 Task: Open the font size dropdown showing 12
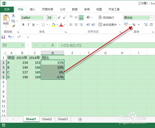click(x=55, y=18)
